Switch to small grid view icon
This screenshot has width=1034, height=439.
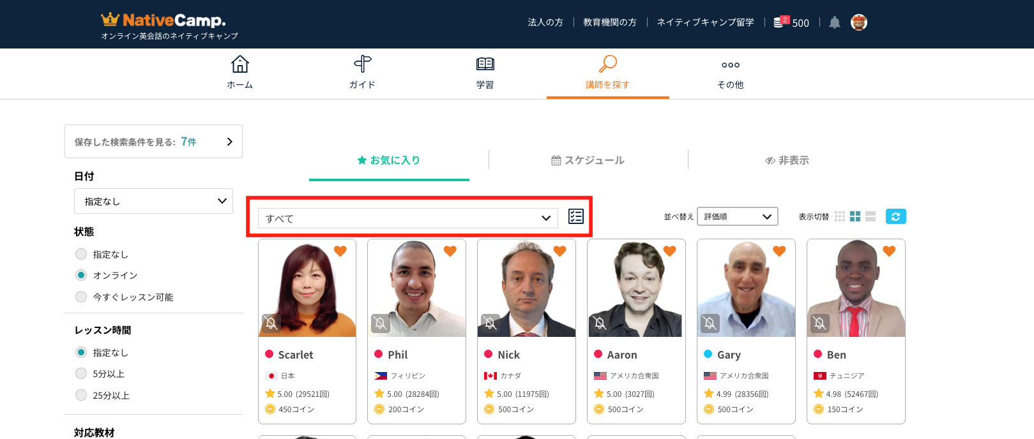(x=840, y=217)
